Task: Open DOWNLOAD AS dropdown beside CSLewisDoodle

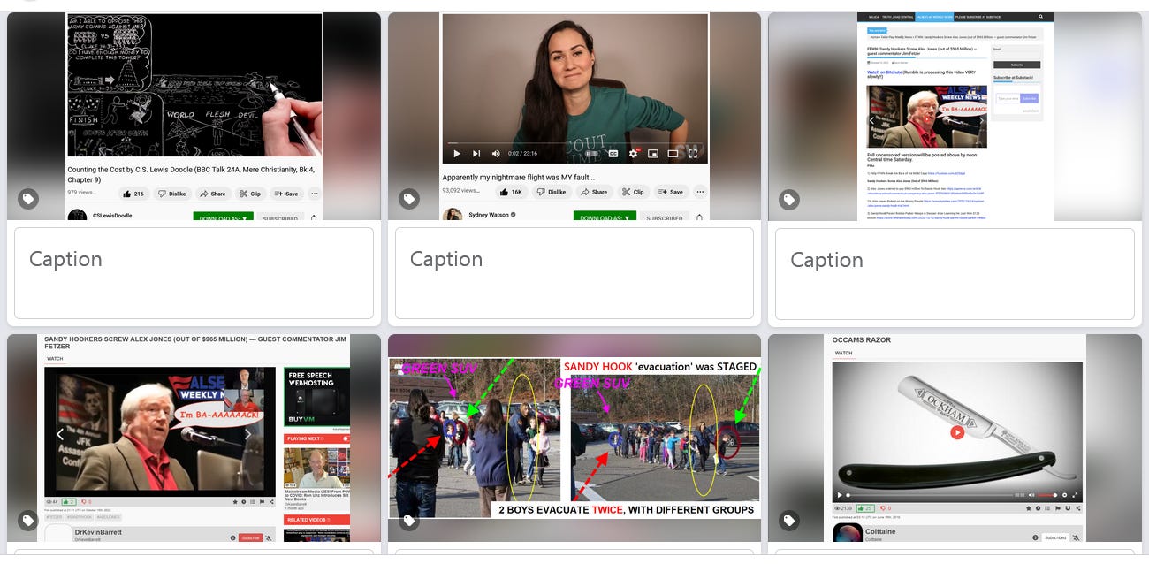Action: (223, 217)
